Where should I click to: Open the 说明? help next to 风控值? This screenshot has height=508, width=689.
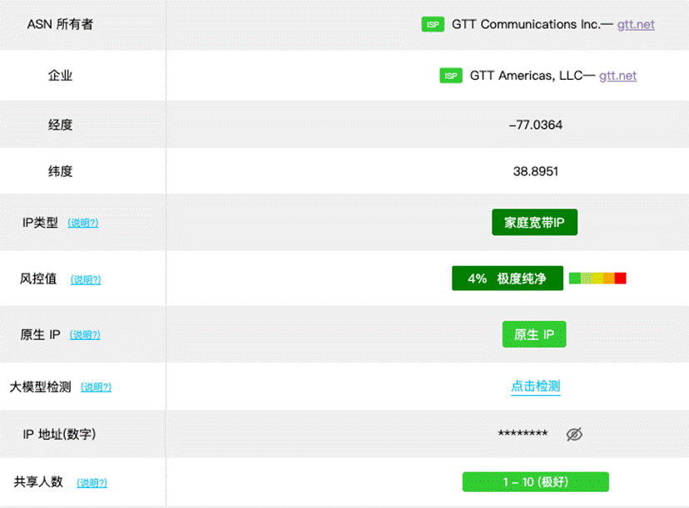click(x=86, y=279)
